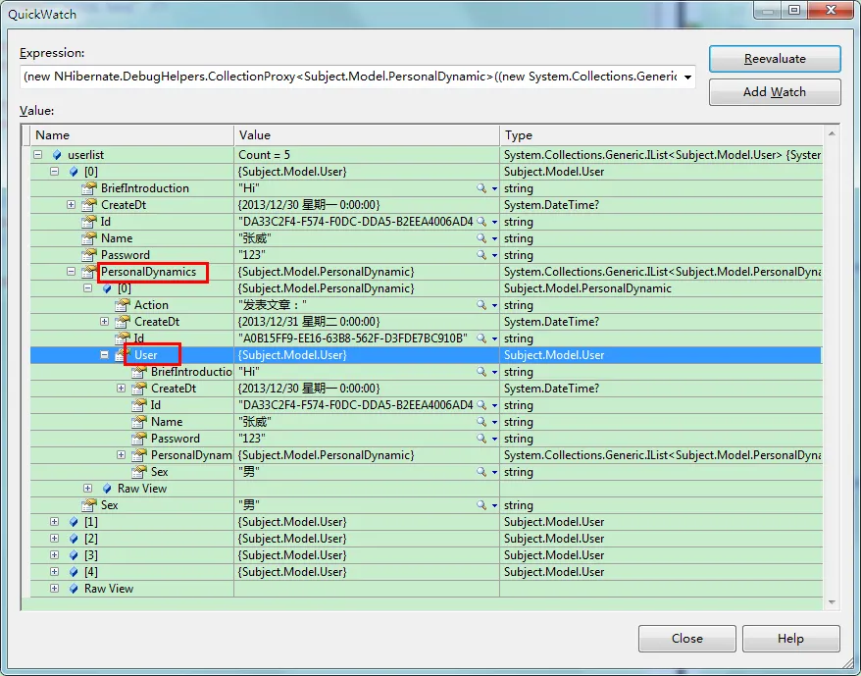Collapse the userlist root node
This screenshot has width=861, height=676.
tap(37, 155)
